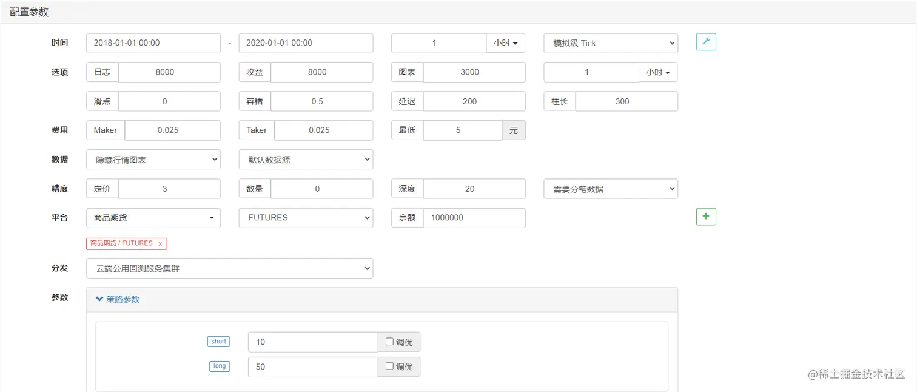This screenshot has height=392, width=917.
Task: Click the 最低 fee input with 5
Action: point(463,130)
